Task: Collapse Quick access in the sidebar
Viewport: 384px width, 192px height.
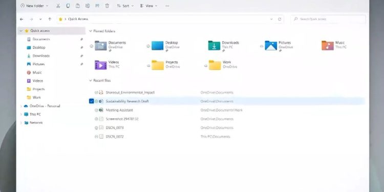Action: (21, 31)
